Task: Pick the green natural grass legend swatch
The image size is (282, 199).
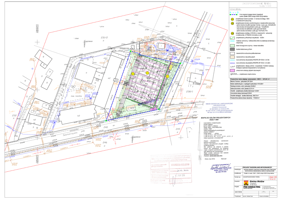Action: click(x=232, y=45)
